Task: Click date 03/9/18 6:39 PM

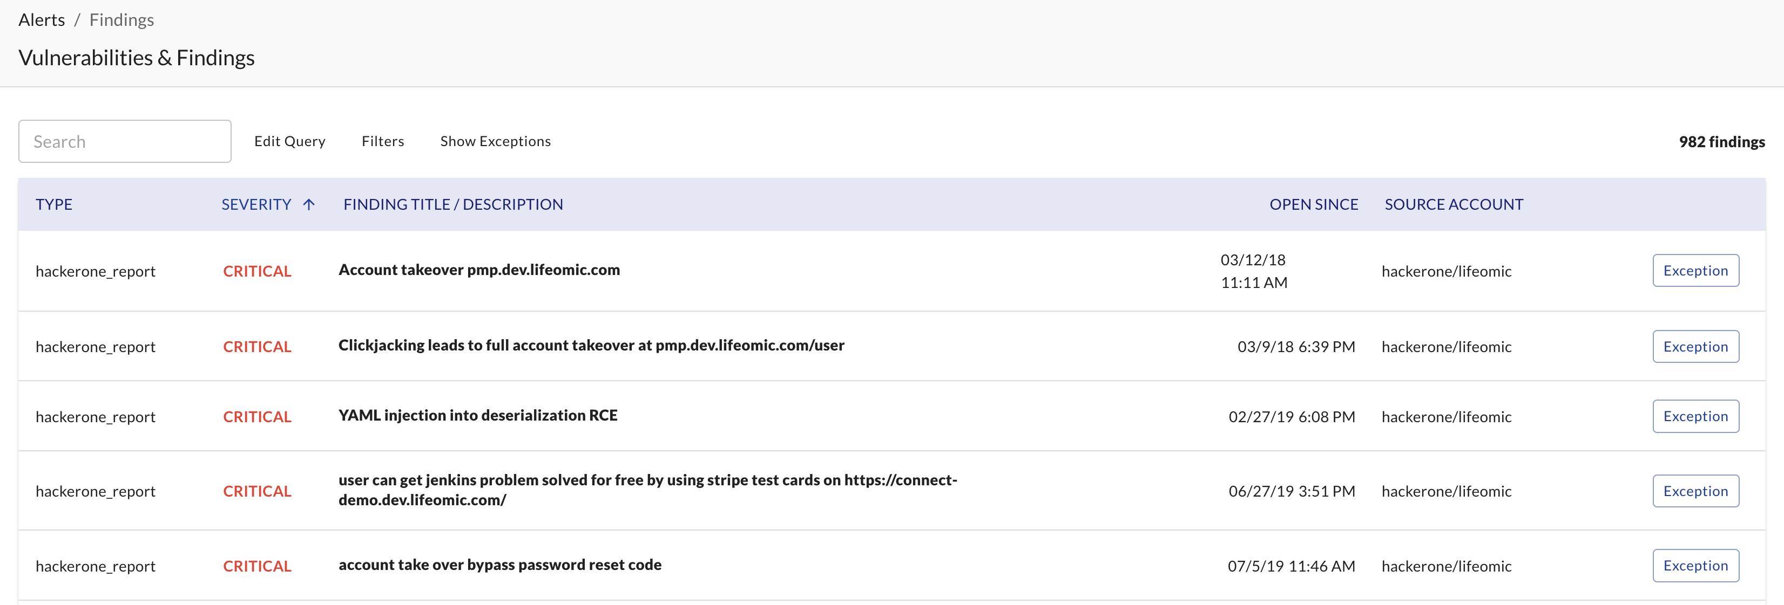Action: tap(1296, 346)
